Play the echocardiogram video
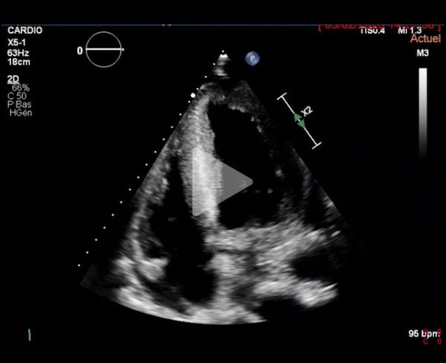The image size is (446, 363). pyautogui.click(x=222, y=182)
